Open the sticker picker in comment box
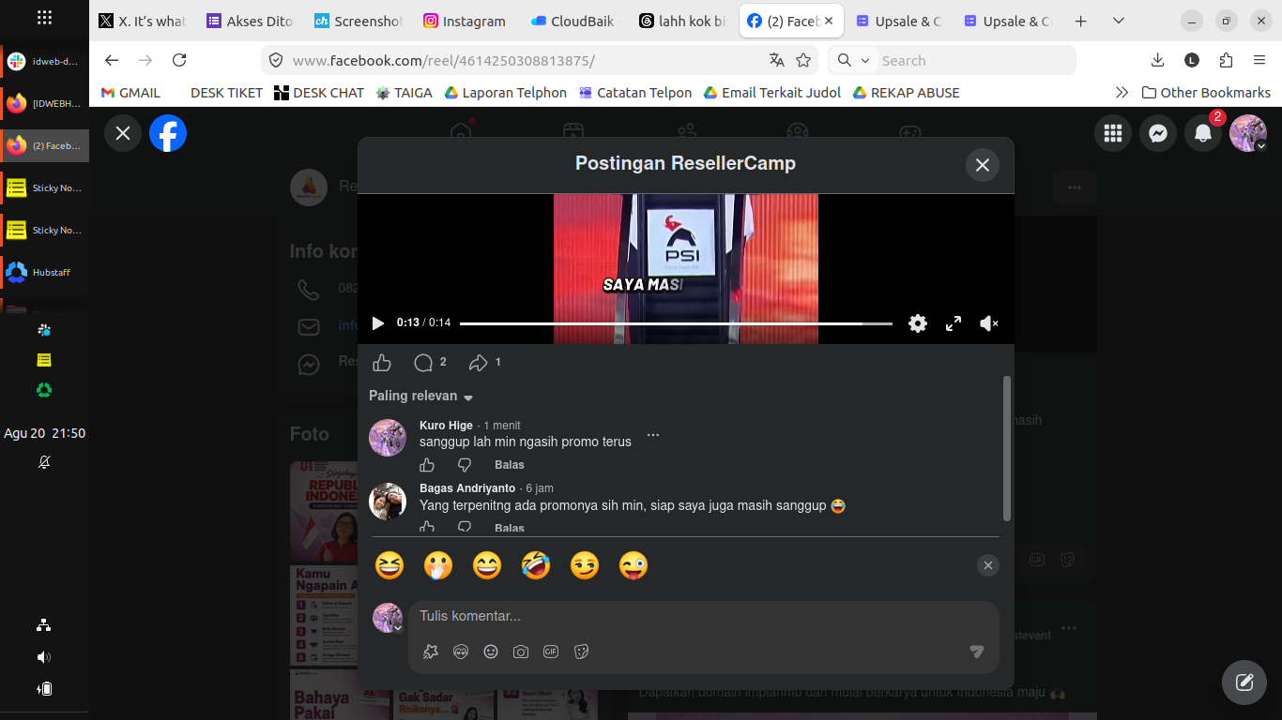 (x=581, y=652)
